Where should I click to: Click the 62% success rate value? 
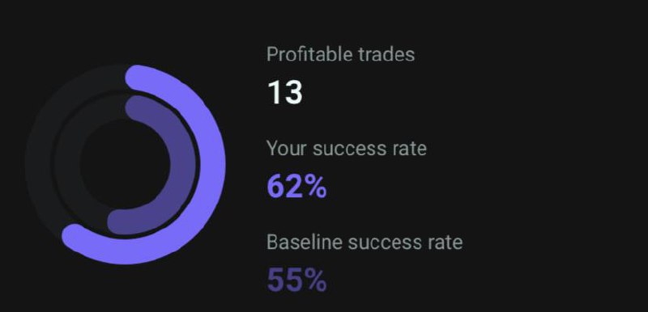coord(296,187)
